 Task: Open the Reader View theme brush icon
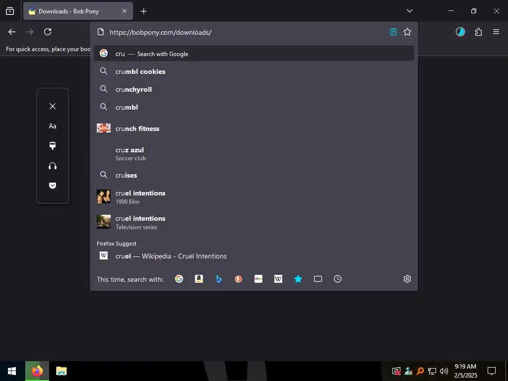tap(53, 146)
